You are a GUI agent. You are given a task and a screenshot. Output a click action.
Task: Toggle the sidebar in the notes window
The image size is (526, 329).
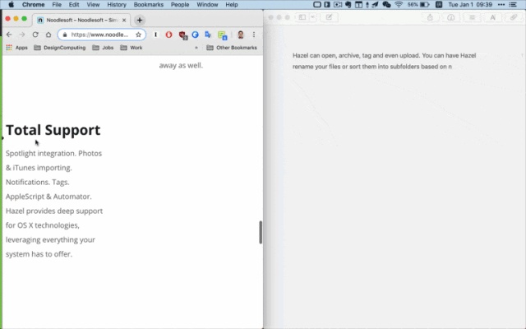(302, 17)
